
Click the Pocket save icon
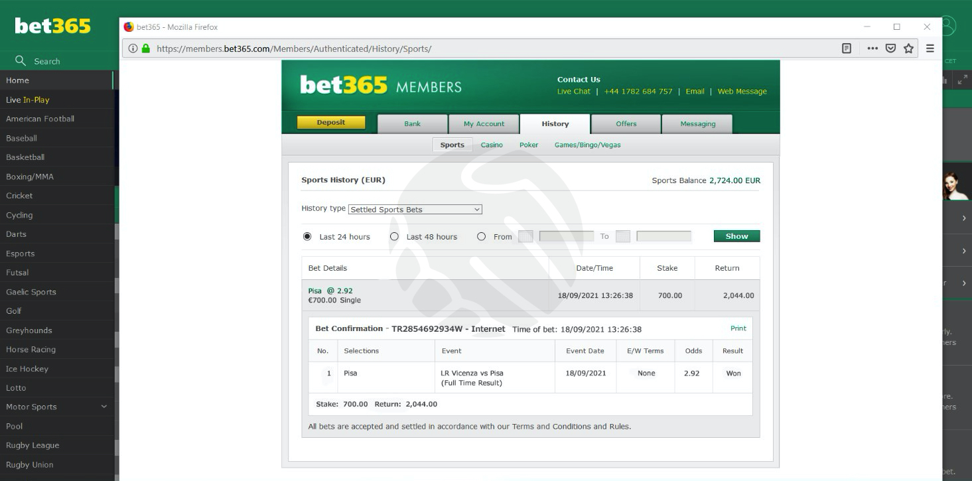click(x=891, y=48)
